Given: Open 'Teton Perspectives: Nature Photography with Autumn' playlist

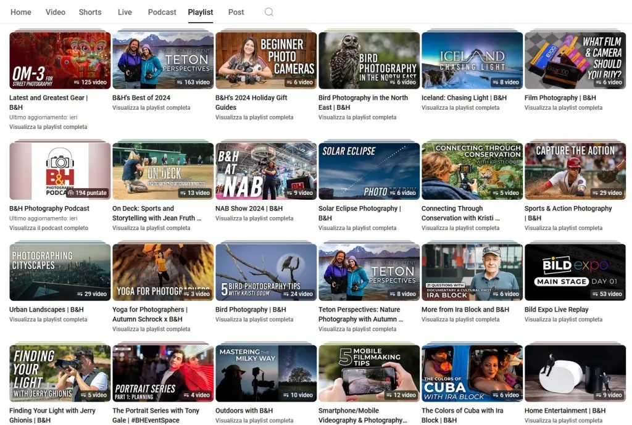Looking at the screenshot, I should pos(368,271).
